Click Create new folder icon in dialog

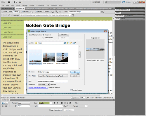[x=71, y=43]
